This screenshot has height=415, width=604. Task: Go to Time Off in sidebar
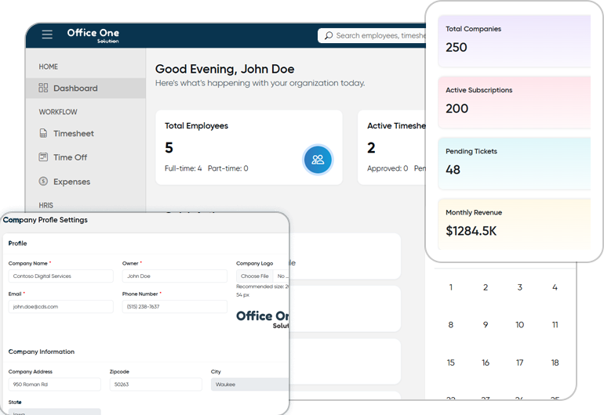coord(70,157)
